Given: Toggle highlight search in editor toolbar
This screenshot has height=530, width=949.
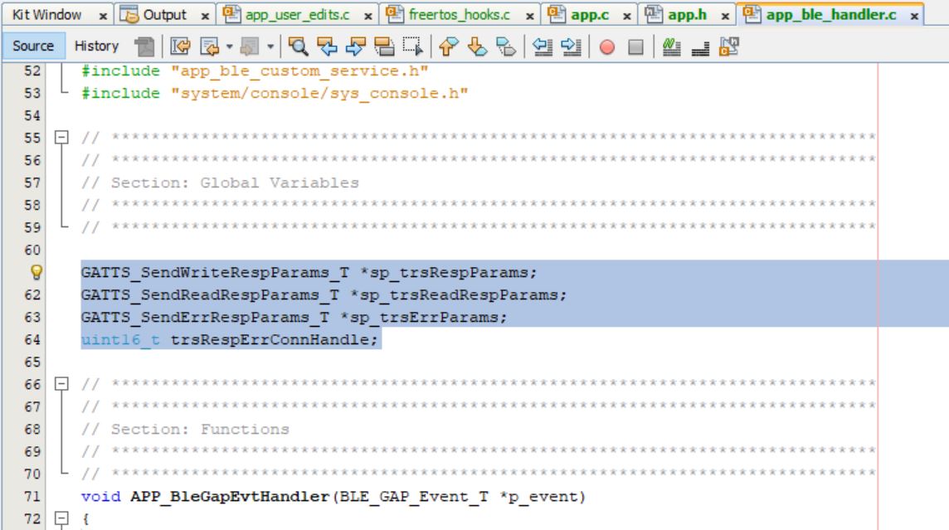Looking at the screenshot, I should pyautogui.click(x=385, y=46).
